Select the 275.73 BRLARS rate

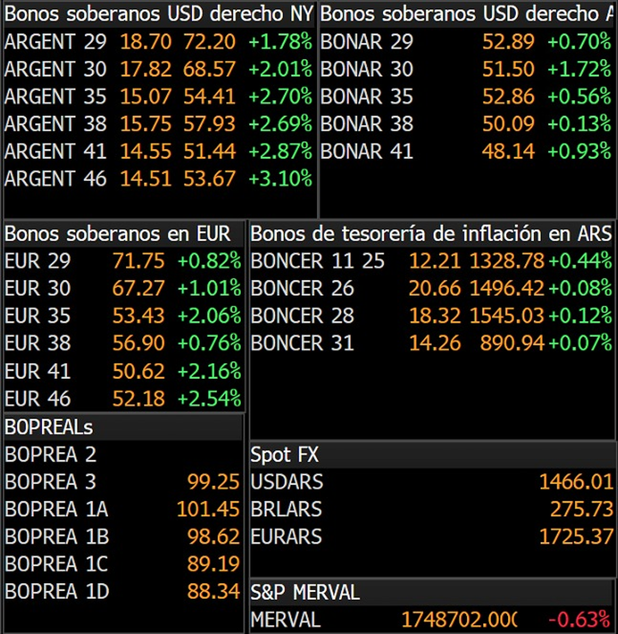click(x=582, y=509)
